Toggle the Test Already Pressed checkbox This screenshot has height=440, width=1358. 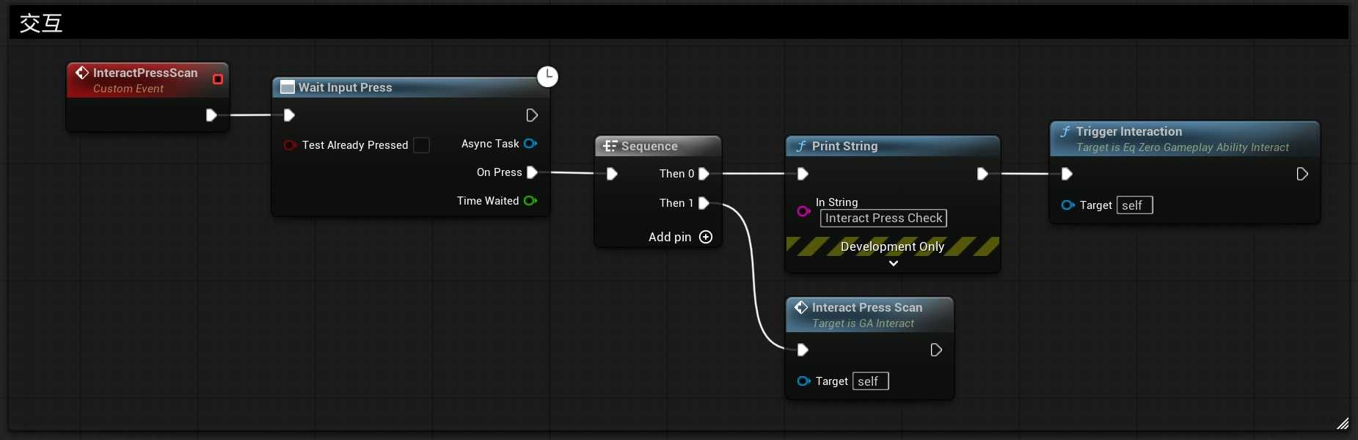click(421, 145)
